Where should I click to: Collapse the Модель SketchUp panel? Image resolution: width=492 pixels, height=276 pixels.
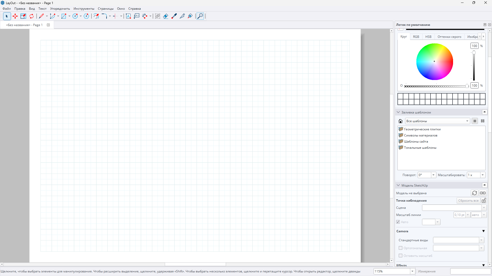(398, 185)
